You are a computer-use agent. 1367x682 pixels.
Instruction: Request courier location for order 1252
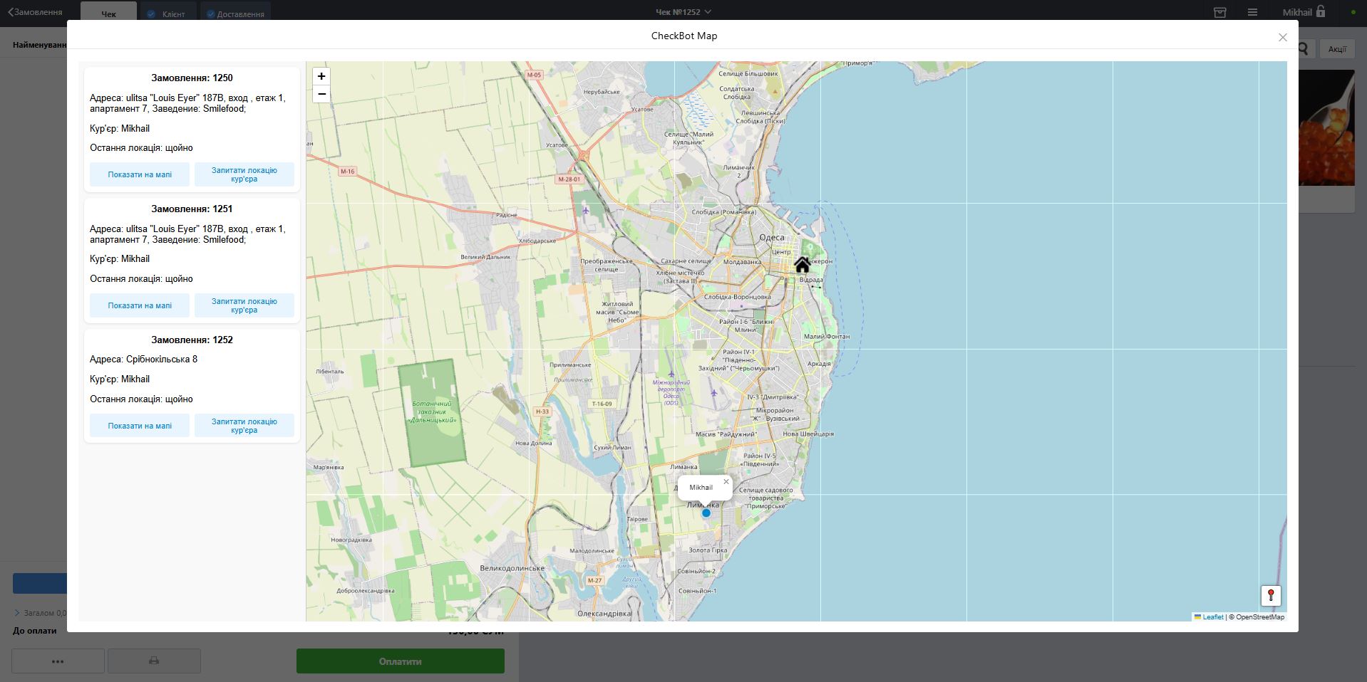(x=244, y=426)
